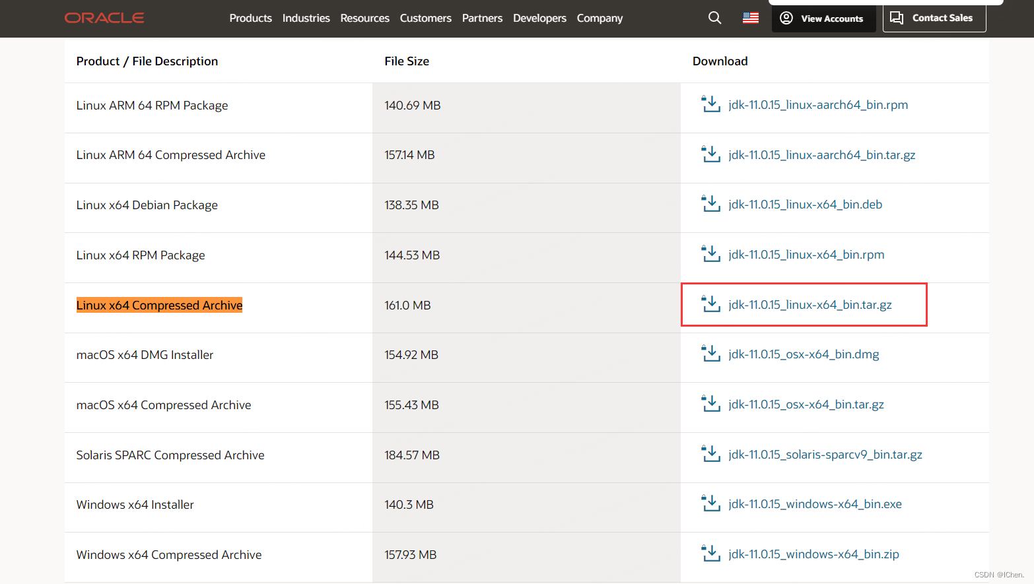Click macOS x64 DMG Installer text

tap(145, 355)
